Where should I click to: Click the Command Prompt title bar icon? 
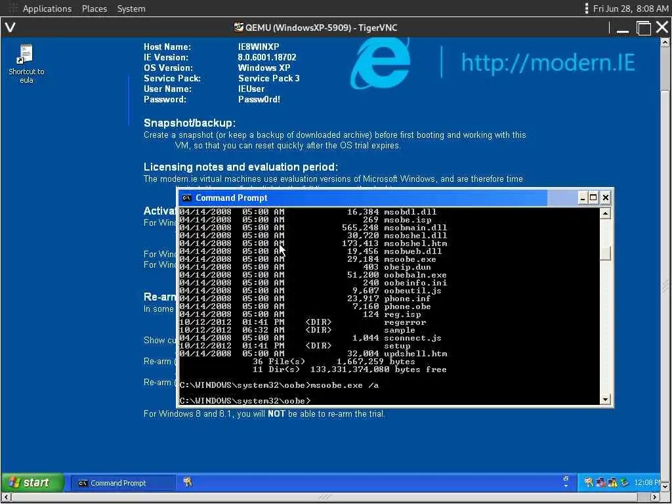point(186,198)
